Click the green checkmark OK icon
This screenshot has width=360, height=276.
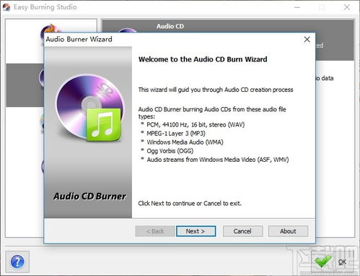(x=323, y=261)
